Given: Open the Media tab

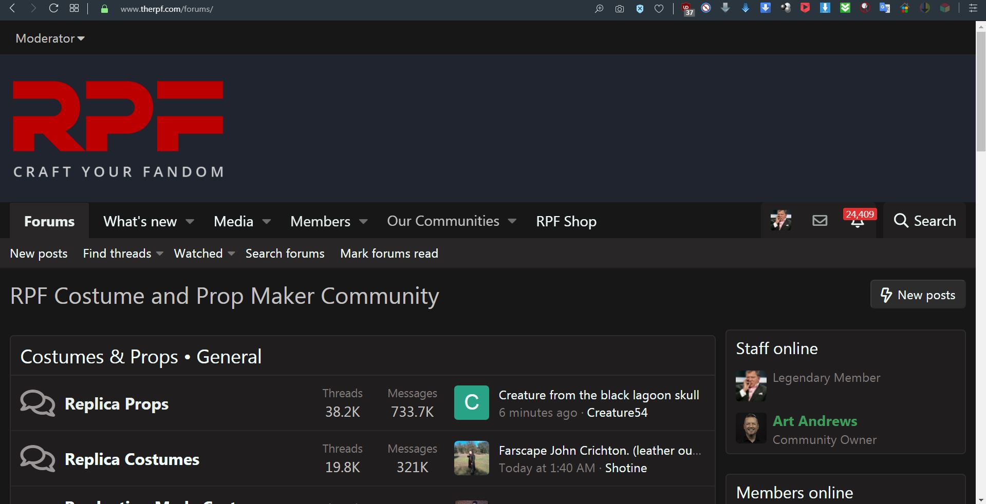Looking at the screenshot, I should 233,221.
